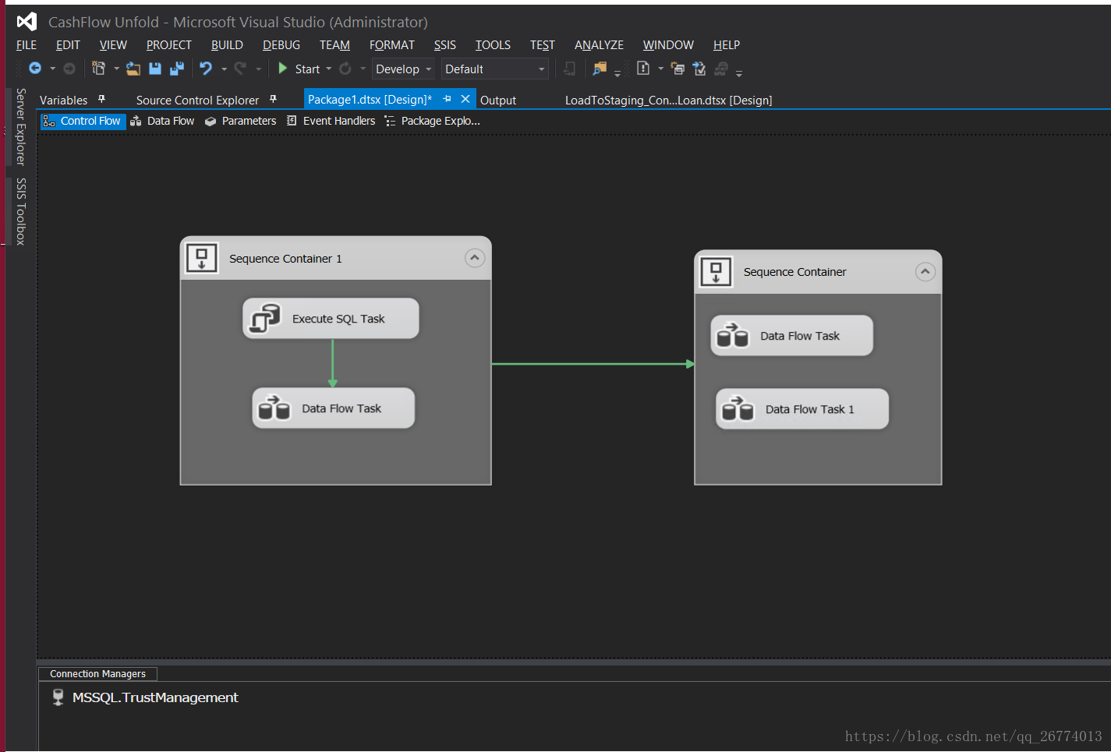Open toolbar overflow options at far right
1111x752 pixels.
pos(739,72)
